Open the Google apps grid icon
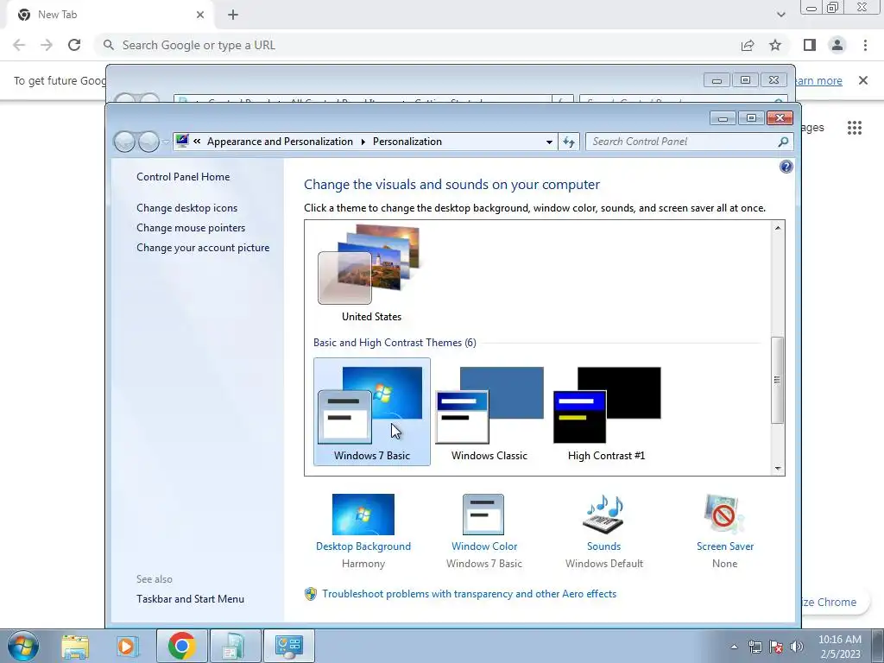This screenshot has width=884, height=663. (x=854, y=128)
